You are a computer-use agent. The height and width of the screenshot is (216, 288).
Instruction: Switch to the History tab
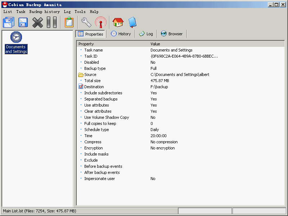pyautogui.click(x=121, y=34)
